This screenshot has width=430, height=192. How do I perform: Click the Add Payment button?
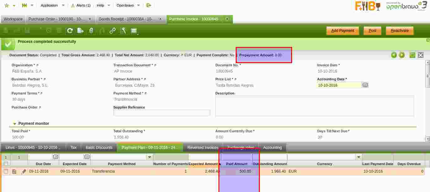pos(343,31)
